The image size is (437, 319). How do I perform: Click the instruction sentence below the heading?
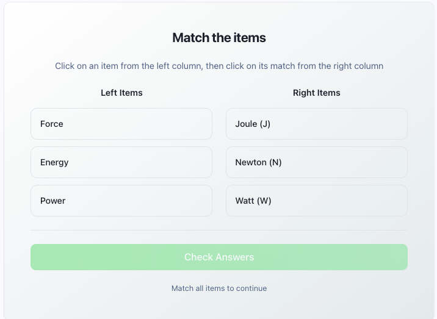click(219, 66)
